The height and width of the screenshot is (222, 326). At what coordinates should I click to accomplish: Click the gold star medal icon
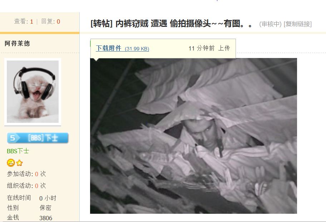pos(19,163)
